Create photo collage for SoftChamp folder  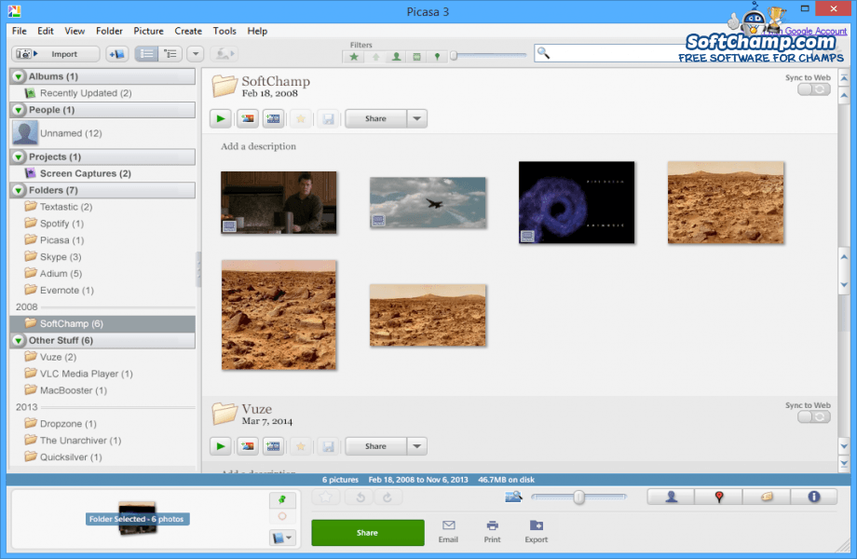click(248, 118)
